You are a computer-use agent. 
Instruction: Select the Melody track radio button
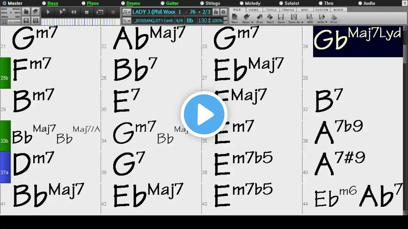point(242,3)
